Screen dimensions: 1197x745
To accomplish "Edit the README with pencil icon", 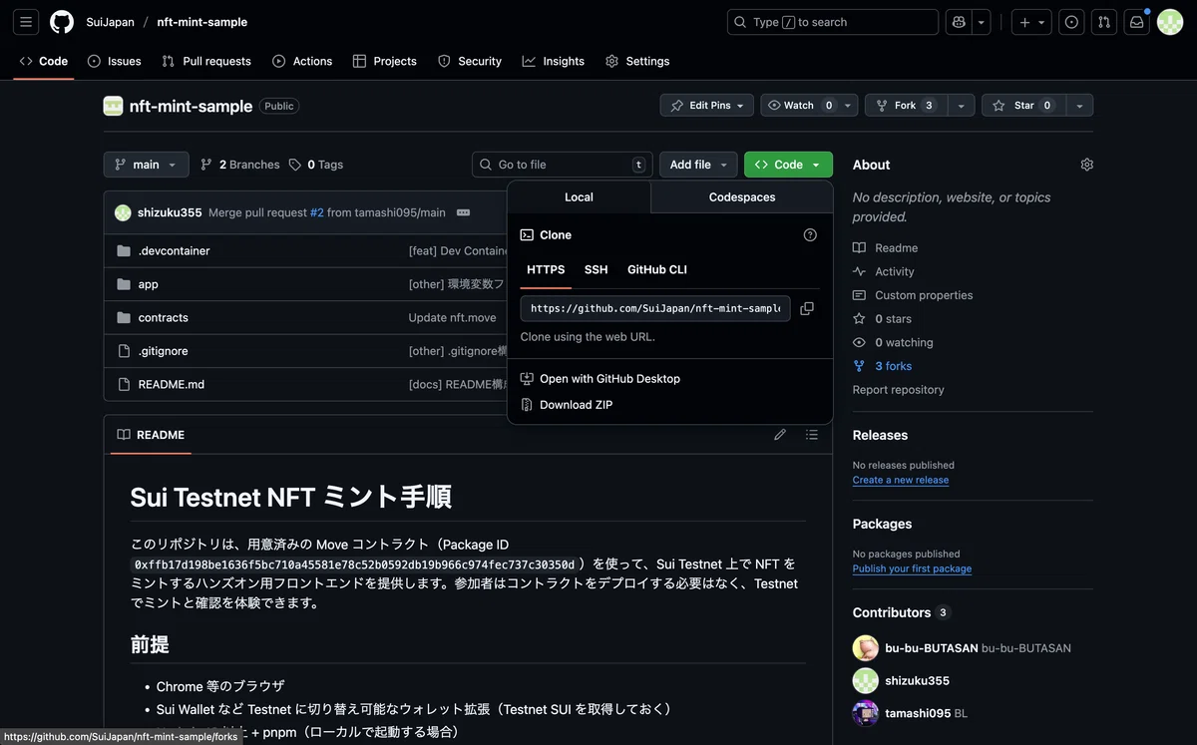I will tap(780, 435).
